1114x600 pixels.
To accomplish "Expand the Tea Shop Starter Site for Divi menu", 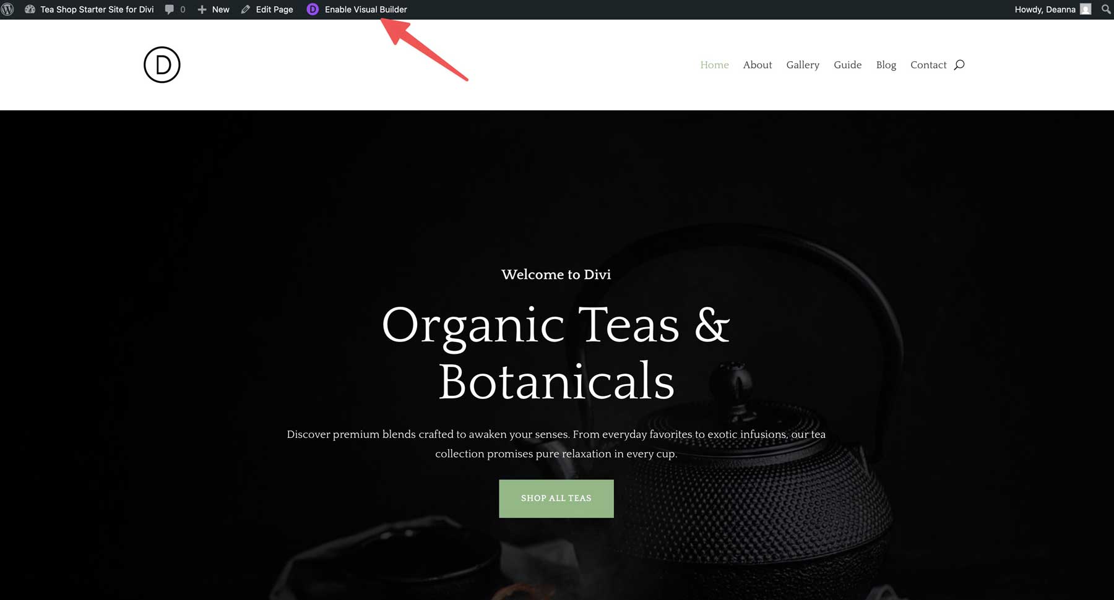I will (96, 9).
